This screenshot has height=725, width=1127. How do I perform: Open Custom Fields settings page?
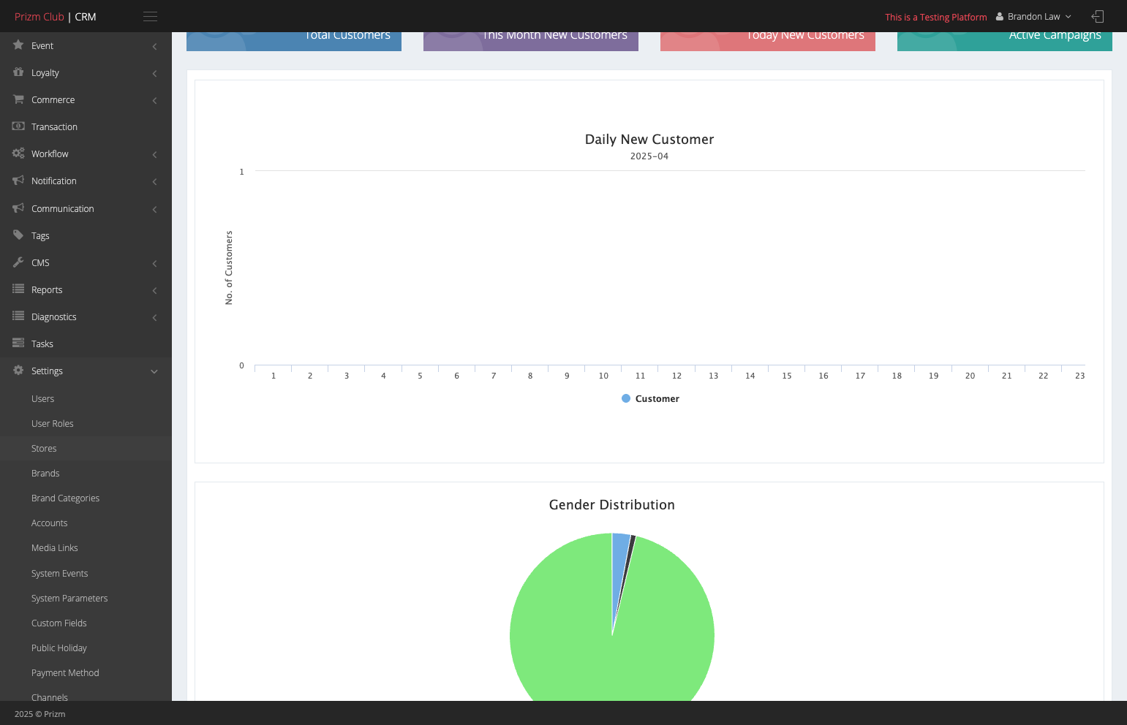[x=59, y=623]
